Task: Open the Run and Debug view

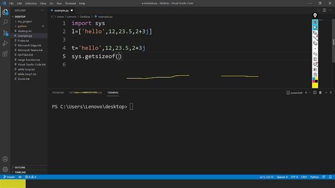Action: coord(5,43)
